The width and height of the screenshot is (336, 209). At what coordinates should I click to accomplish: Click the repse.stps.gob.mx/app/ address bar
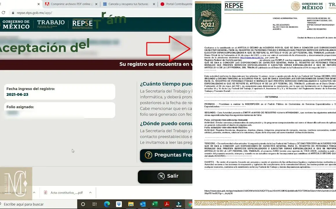click(34, 13)
